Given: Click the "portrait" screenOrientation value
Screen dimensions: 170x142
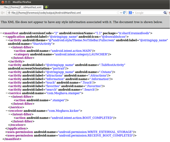Looking at the screenshot, I should tap(59, 68).
